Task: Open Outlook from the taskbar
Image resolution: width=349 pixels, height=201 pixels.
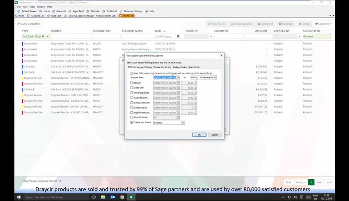Action: coord(113,197)
